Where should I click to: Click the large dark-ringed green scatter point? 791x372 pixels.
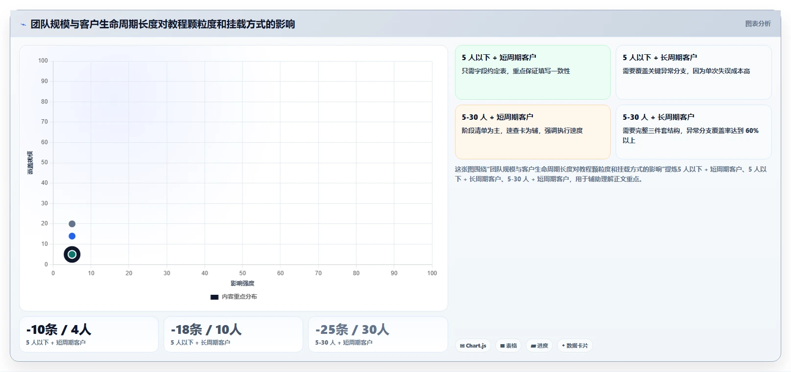(72, 254)
